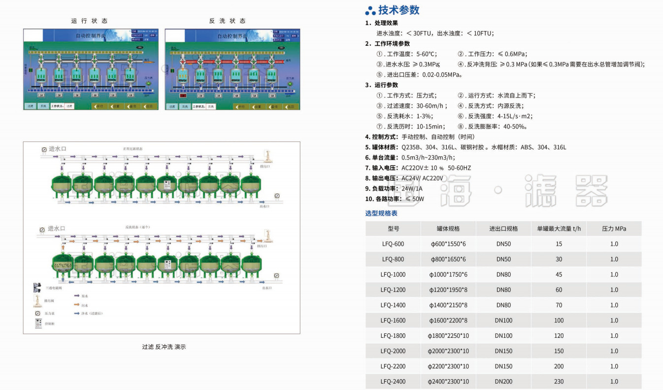The height and width of the screenshot is (390, 663).
Task: Click the φ1600*2200*8 tank size cell
Action: click(x=448, y=321)
